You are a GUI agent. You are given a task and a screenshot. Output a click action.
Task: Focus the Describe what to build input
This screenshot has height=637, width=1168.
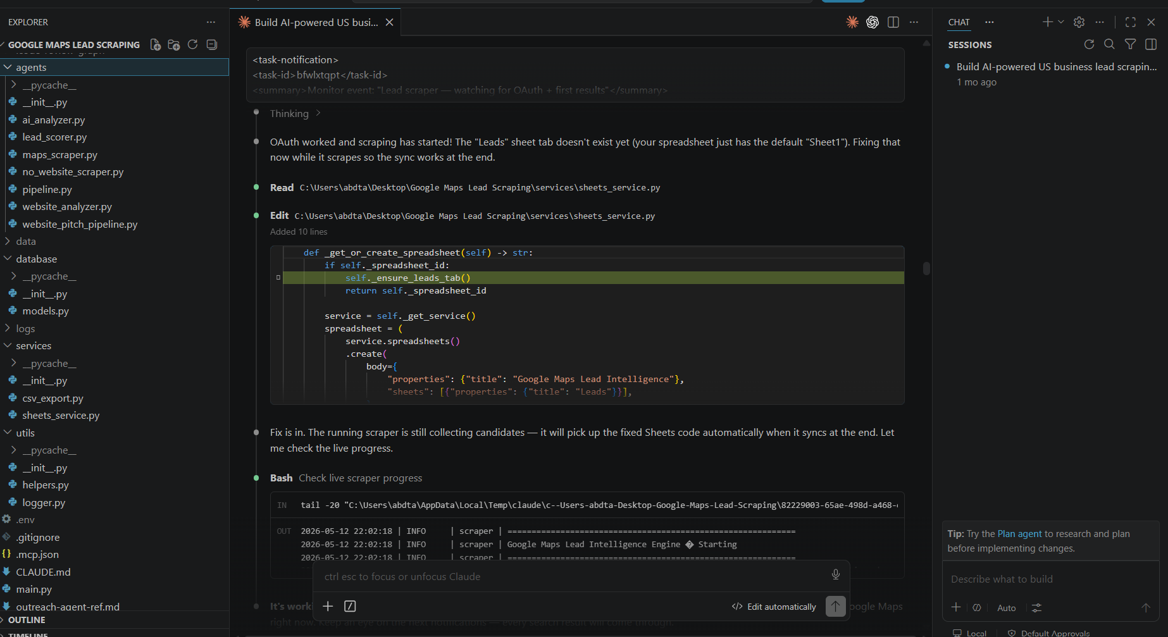click(x=1050, y=579)
